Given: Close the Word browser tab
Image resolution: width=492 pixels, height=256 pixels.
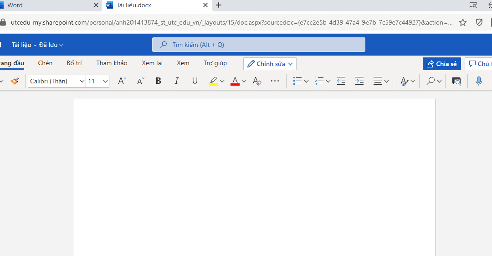Looking at the screenshot, I should point(96,5).
